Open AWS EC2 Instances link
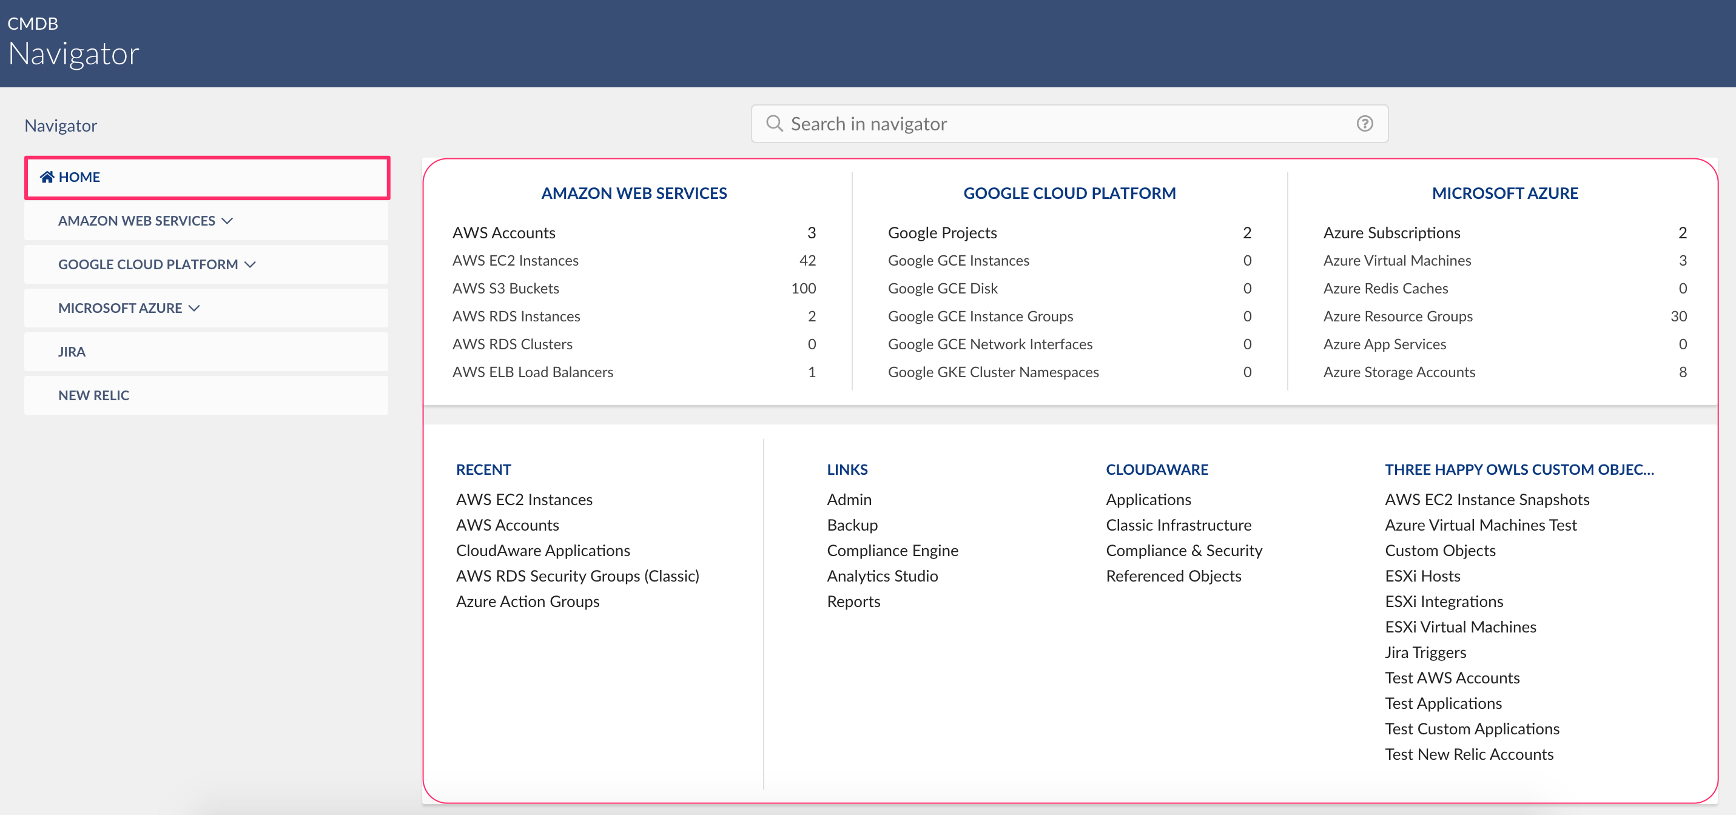This screenshot has width=1736, height=815. click(516, 260)
